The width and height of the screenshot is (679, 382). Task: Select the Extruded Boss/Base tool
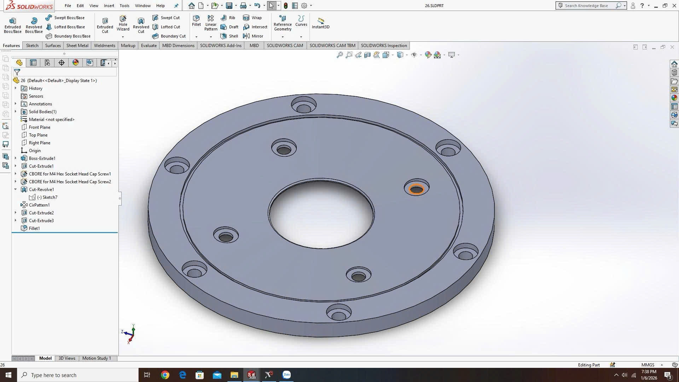[12, 25]
